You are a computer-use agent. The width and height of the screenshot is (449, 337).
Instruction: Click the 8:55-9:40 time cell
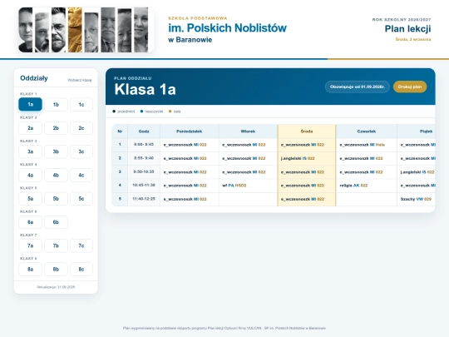tap(144, 158)
